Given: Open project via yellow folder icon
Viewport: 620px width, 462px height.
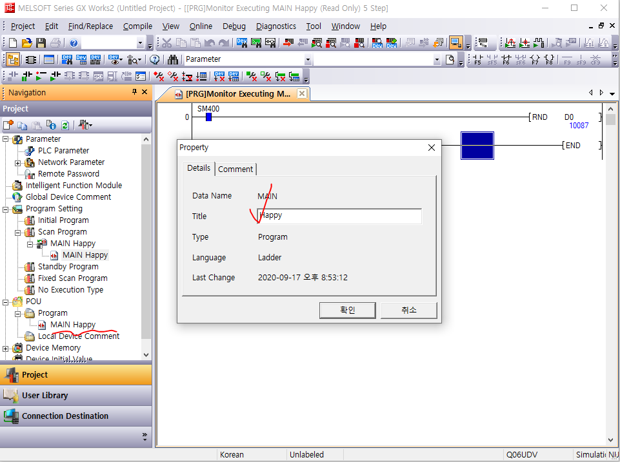Looking at the screenshot, I should tap(26, 43).
